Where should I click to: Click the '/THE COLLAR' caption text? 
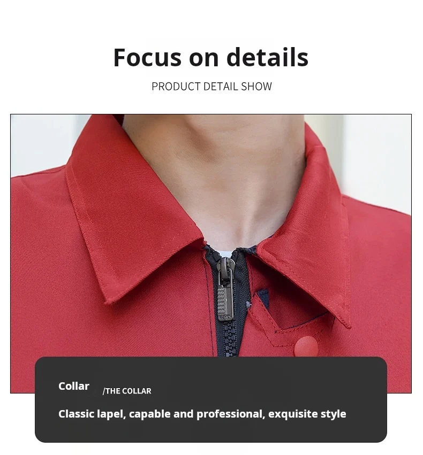127,391
